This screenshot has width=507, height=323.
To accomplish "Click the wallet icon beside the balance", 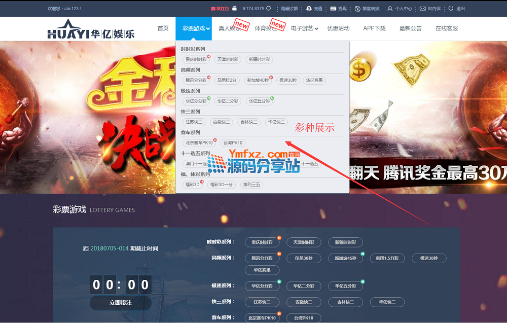I will [x=234, y=9].
